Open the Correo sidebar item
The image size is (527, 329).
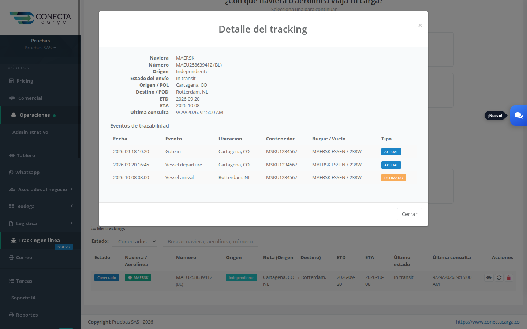pyautogui.click(x=24, y=257)
